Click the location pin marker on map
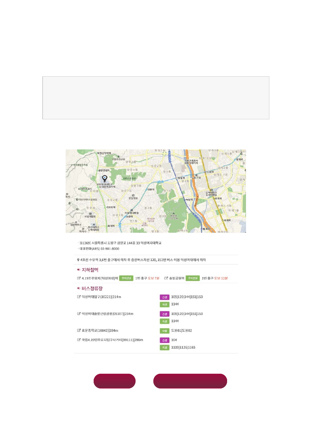 tap(104, 178)
